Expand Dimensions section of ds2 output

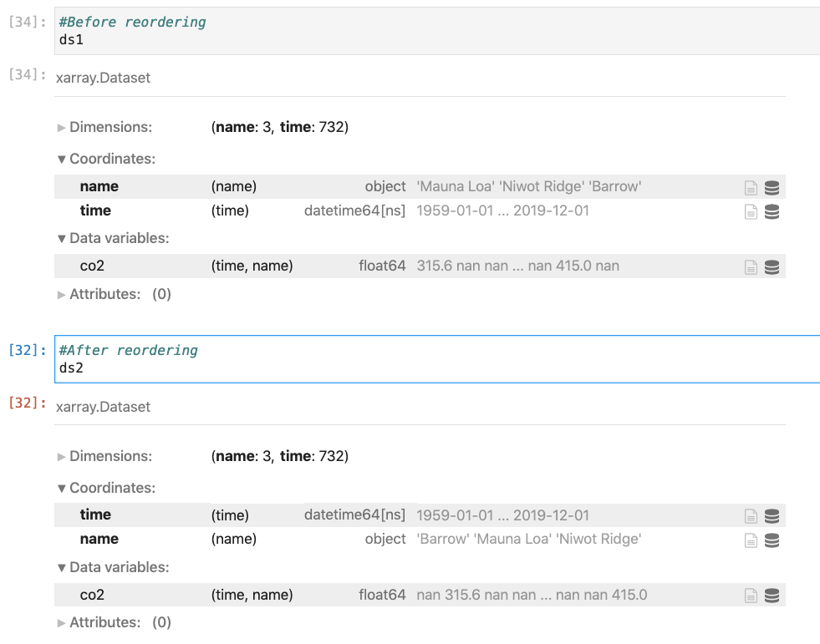click(104, 456)
